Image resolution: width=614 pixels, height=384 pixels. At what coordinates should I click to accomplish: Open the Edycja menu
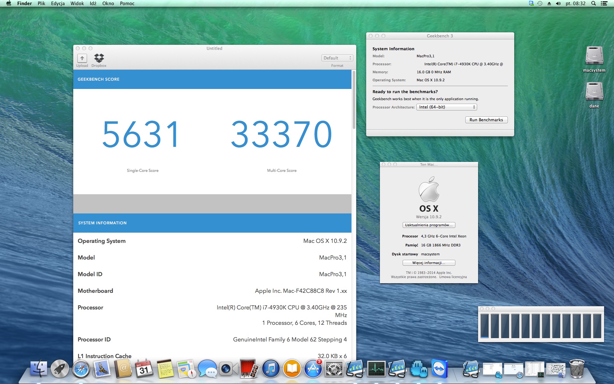tap(58, 4)
